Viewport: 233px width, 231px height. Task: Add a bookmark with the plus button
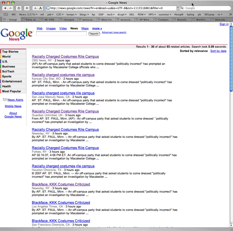point(27,8)
